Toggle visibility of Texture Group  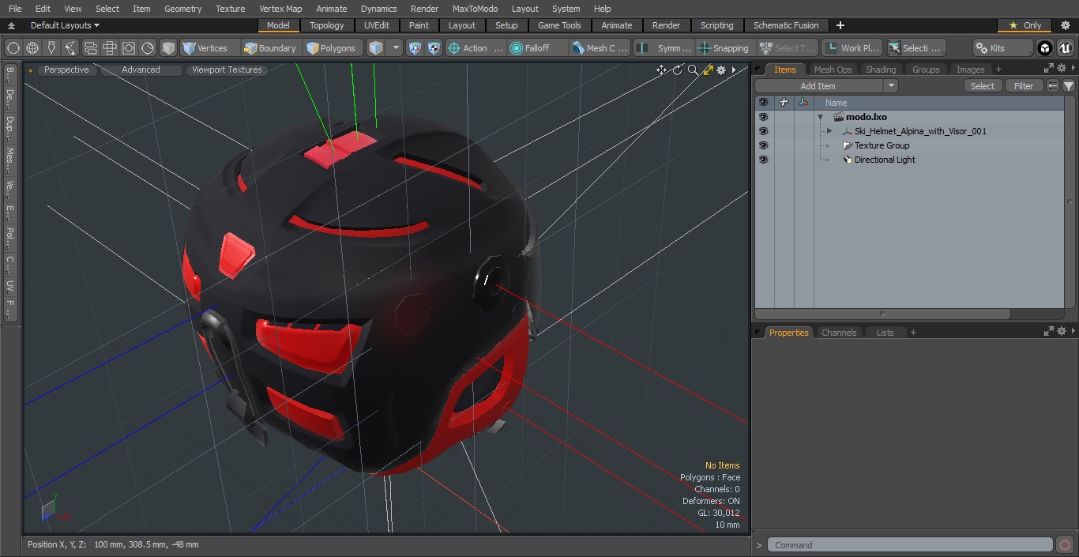(763, 145)
